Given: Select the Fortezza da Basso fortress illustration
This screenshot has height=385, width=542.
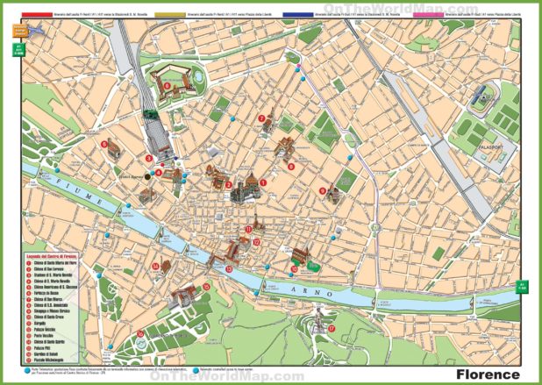Looking at the screenshot, I should (x=171, y=82).
